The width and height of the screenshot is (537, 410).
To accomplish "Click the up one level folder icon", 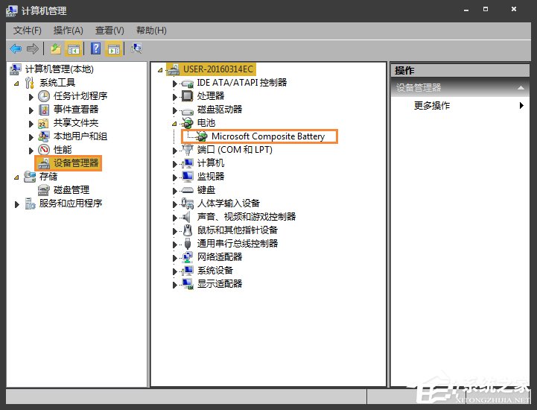I will [x=56, y=49].
